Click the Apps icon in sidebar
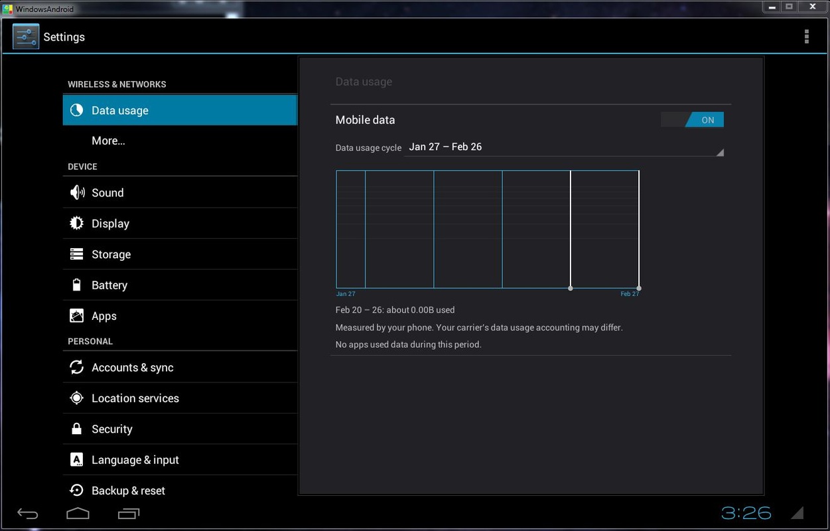Image resolution: width=830 pixels, height=531 pixels. tap(77, 316)
